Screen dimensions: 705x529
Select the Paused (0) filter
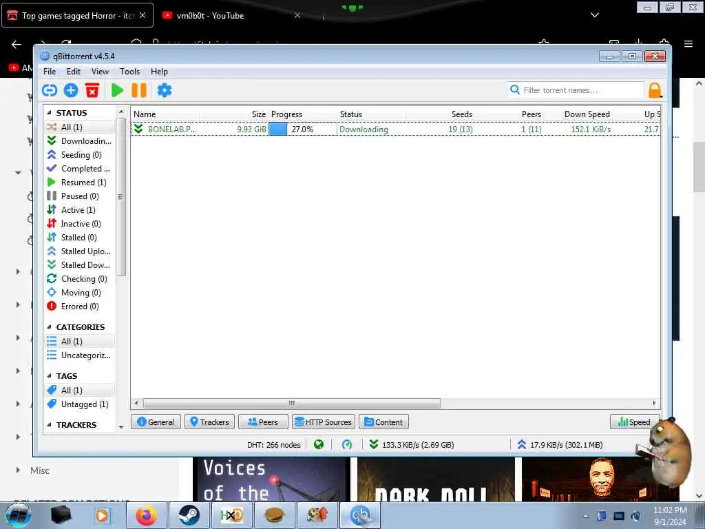pyautogui.click(x=80, y=196)
